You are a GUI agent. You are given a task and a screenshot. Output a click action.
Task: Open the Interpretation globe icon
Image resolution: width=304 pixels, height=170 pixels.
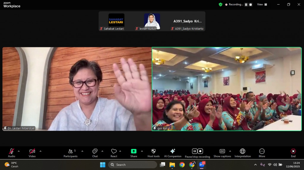tap(243, 153)
